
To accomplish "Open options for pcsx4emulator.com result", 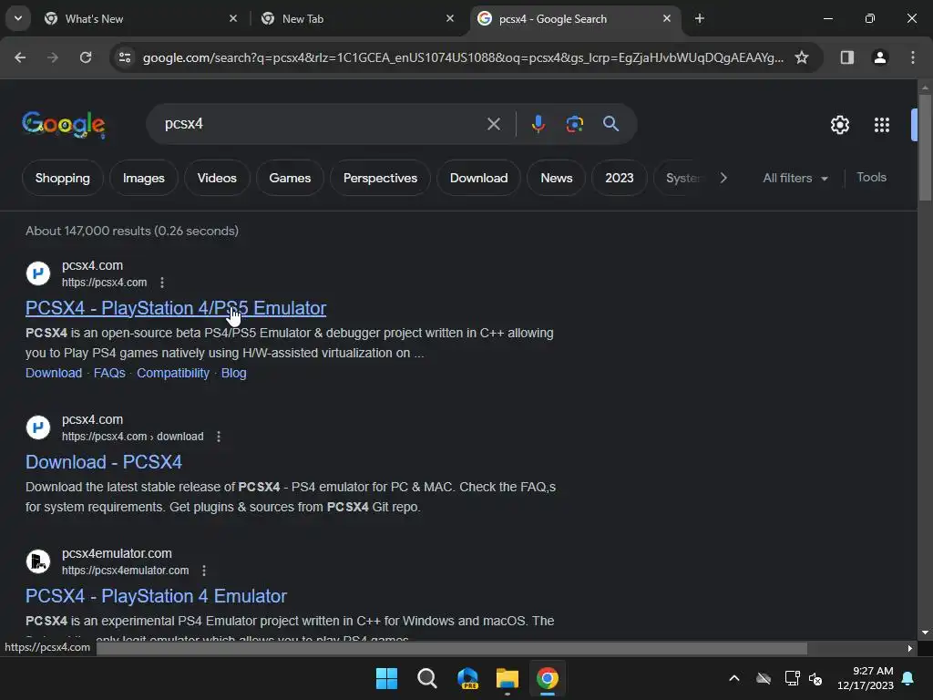I will (x=204, y=571).
